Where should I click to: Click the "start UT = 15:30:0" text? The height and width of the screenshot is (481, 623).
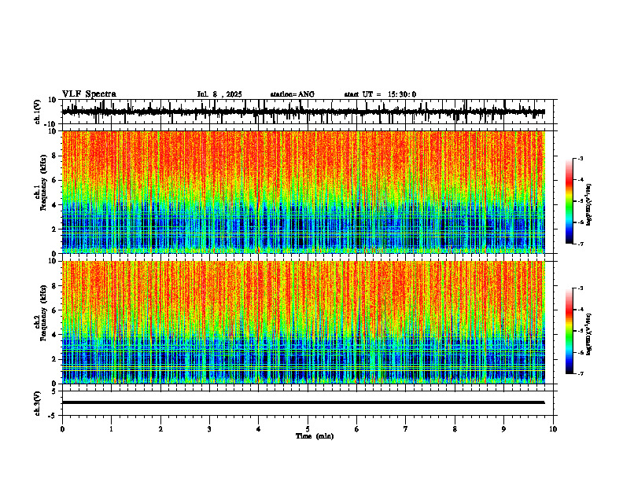(380, 94)
